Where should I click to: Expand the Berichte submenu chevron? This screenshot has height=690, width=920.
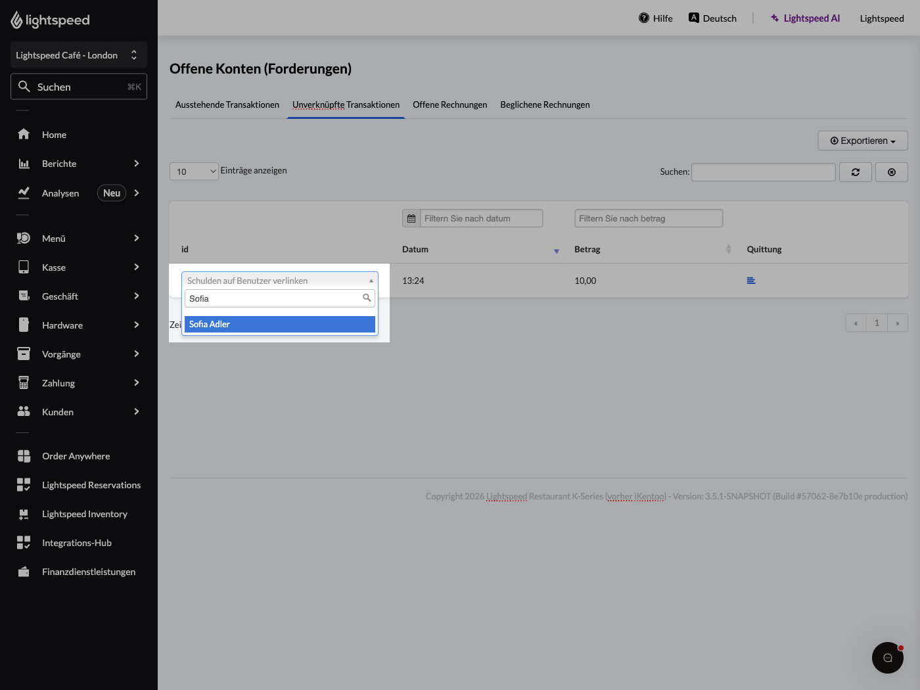click(137, 164)
